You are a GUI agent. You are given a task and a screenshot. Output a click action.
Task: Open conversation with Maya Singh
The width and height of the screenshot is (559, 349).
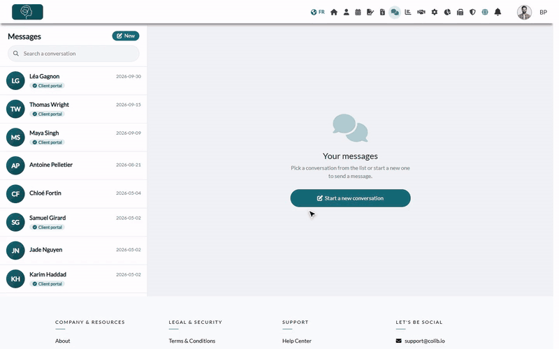73,137
